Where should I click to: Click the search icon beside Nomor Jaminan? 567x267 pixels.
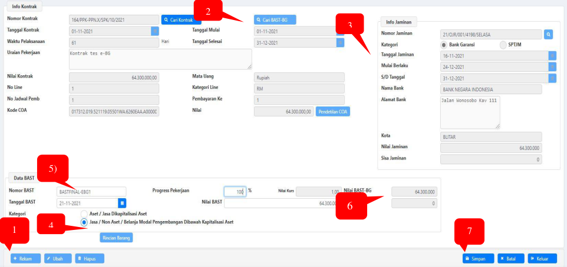[x=548, y=35]
